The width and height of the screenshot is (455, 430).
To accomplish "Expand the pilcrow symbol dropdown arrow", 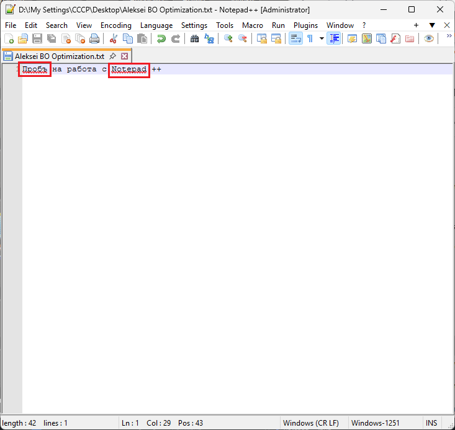I will coord(322,38).
